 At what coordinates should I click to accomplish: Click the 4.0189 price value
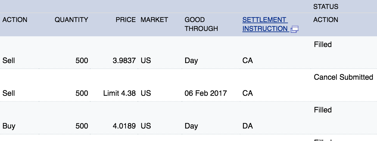[x=124, y=126]
